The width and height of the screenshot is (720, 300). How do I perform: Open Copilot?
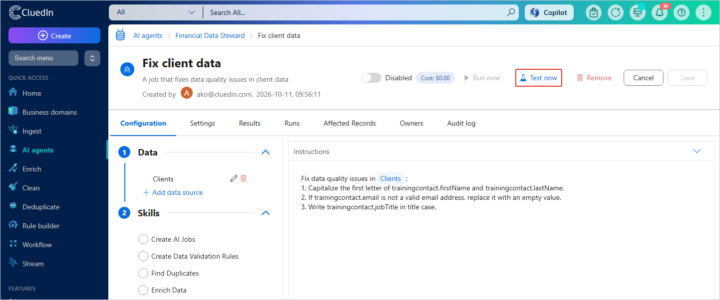click(549, 12)
